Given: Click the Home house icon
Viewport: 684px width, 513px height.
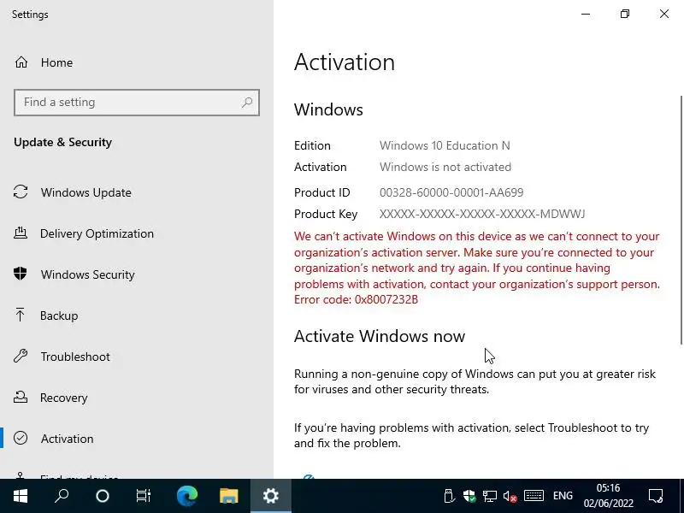Looking at the screenshot, I should pos(21,62).
